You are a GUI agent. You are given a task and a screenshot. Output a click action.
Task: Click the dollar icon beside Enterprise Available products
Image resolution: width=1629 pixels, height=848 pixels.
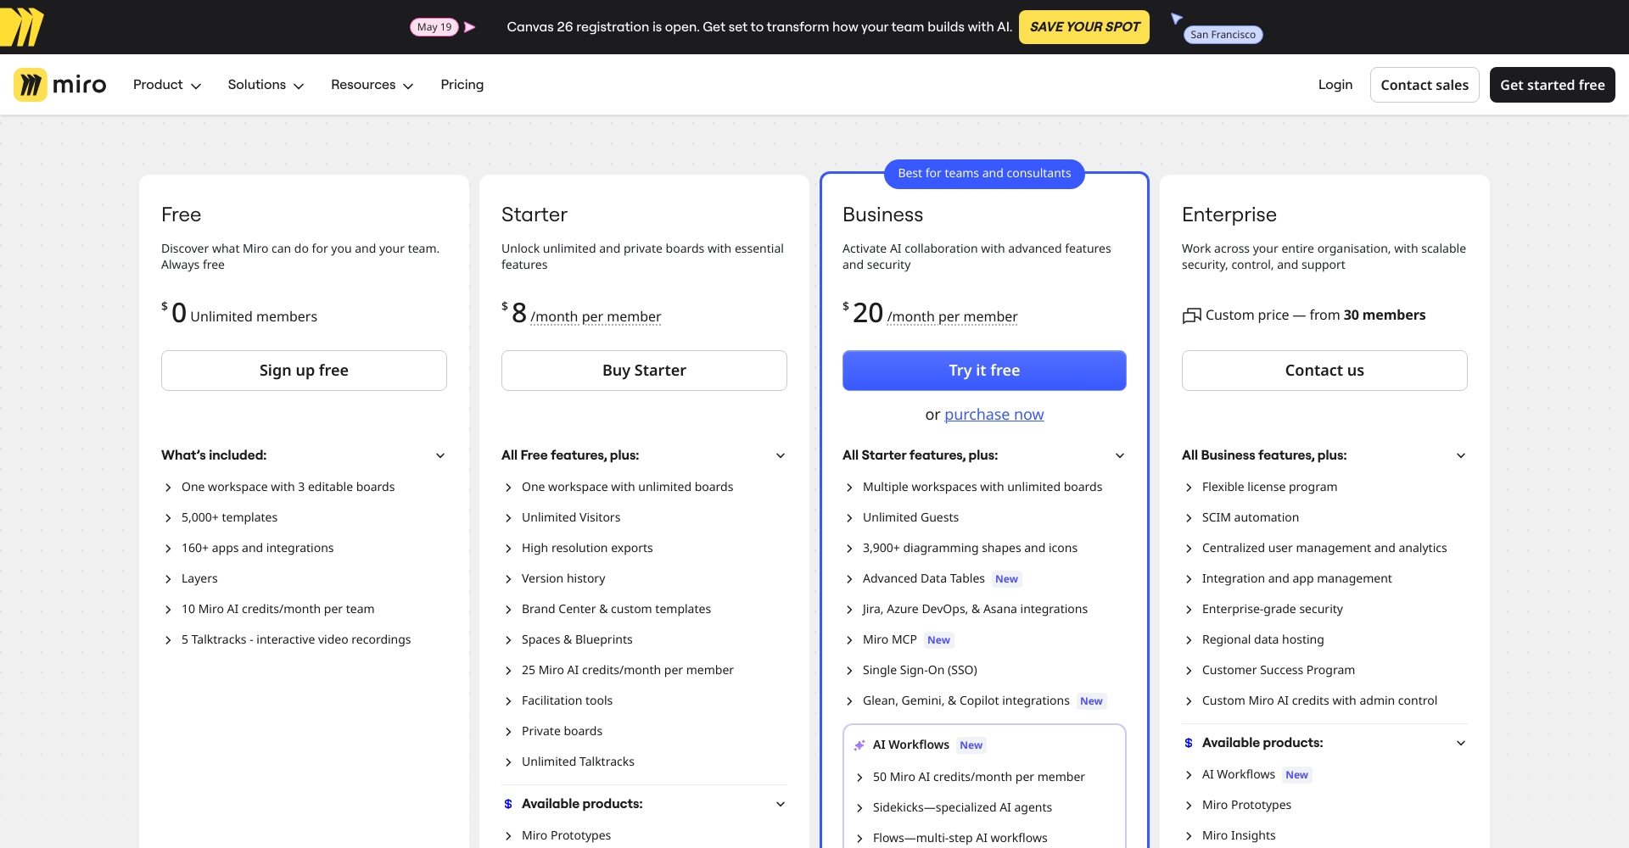click(1189, 743)
